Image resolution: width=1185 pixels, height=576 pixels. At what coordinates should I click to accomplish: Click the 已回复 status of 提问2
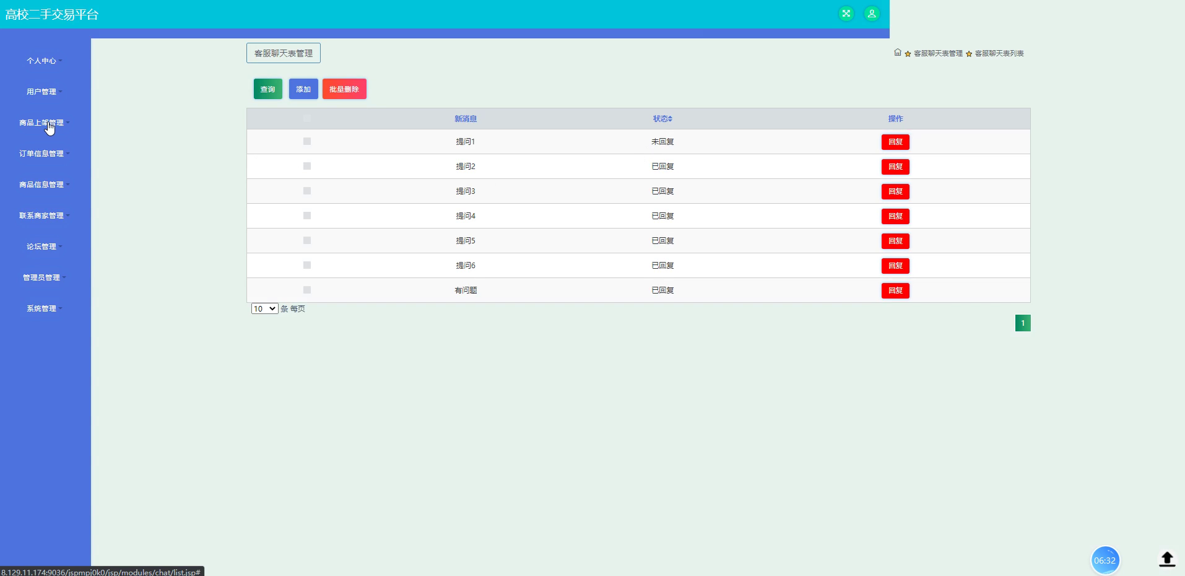[x=662, y=166]
